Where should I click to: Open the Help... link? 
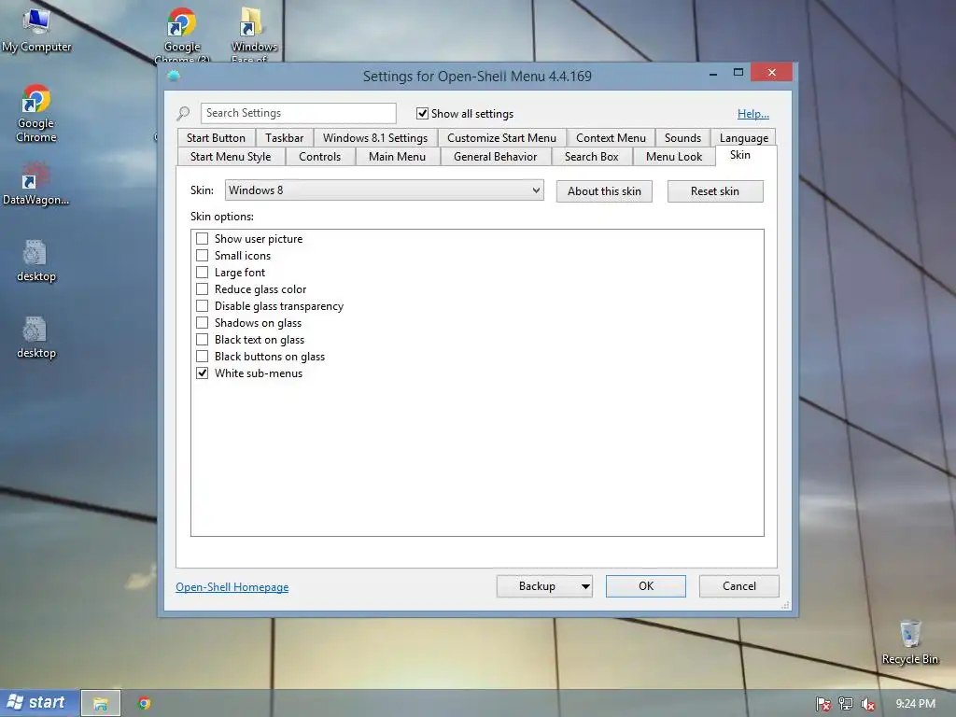pyautogui.click(x=753, y=113)
